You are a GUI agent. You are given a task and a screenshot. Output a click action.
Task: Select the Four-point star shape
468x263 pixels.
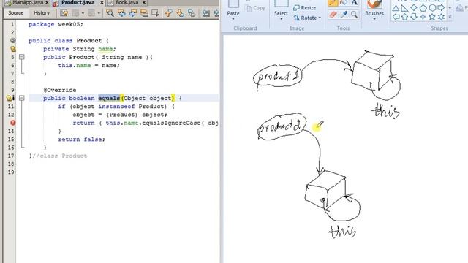(423, 17)
